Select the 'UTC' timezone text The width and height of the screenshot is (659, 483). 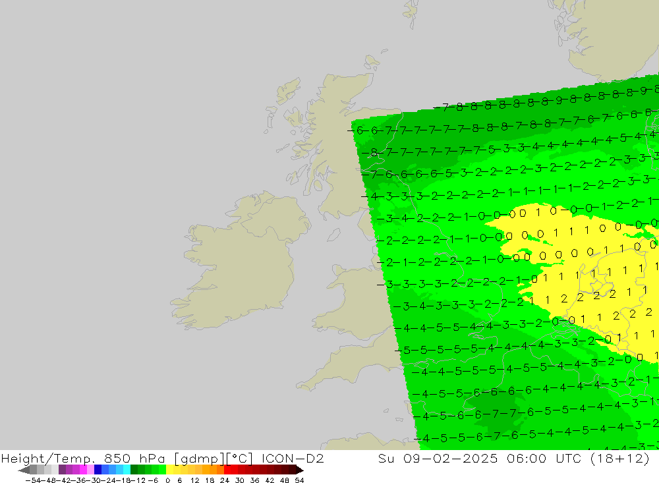click(x=569, y=459)
